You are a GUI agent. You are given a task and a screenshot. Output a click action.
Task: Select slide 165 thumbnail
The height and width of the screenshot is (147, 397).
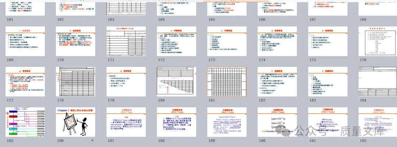pos(227,9)
